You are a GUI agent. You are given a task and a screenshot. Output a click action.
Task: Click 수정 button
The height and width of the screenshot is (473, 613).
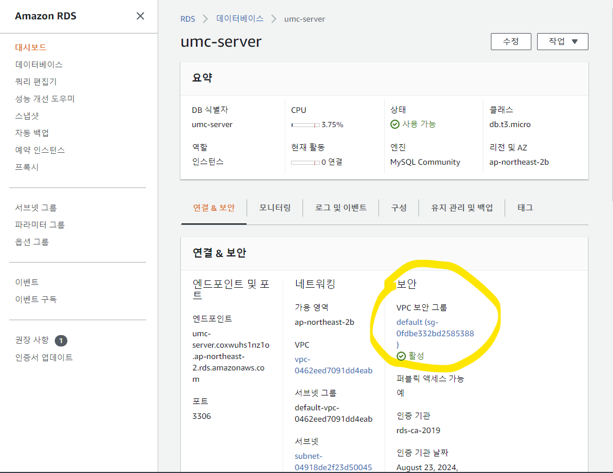pos(511,42)
